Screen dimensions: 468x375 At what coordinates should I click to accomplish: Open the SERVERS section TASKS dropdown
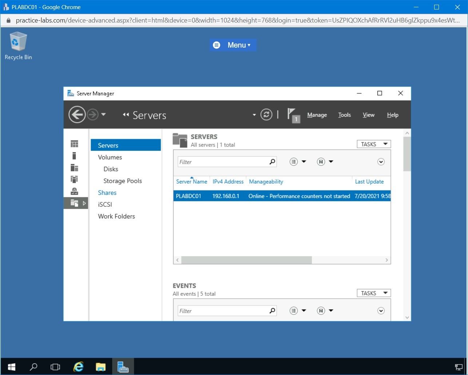point(374,144)
